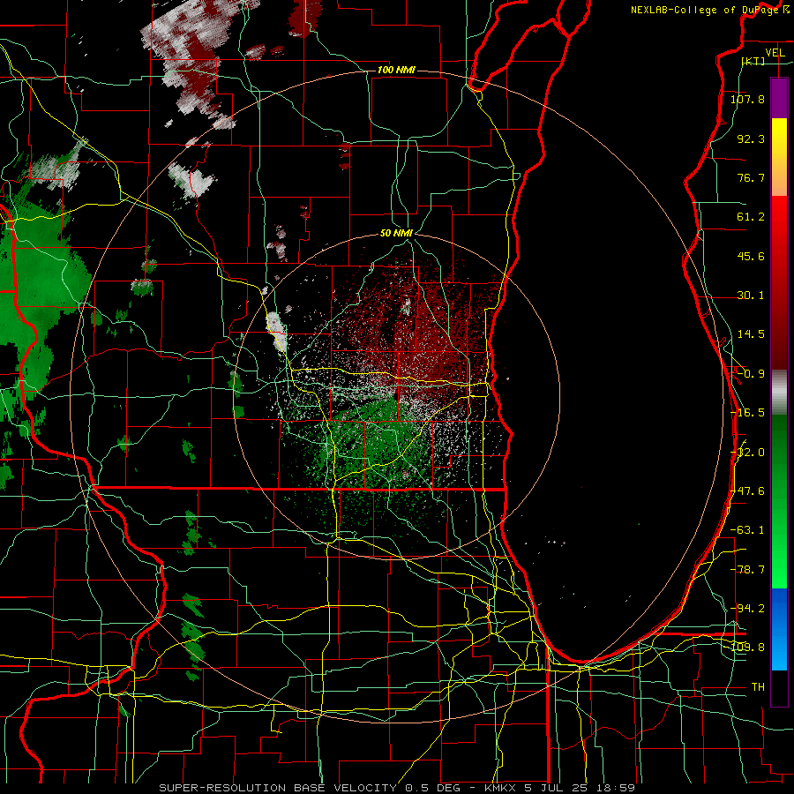The width and height of the screenshot is (794, 794).
Task: Select the -47.6 value on velocity scale
Action: (747, 491)
